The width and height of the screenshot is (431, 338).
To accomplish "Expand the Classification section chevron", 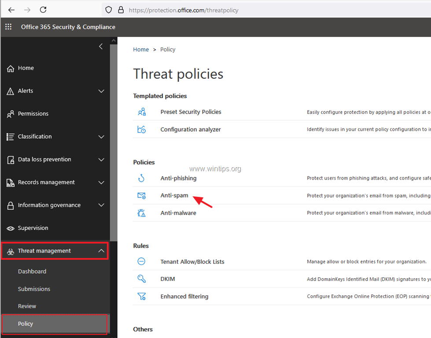I will (x=101, y=136).
